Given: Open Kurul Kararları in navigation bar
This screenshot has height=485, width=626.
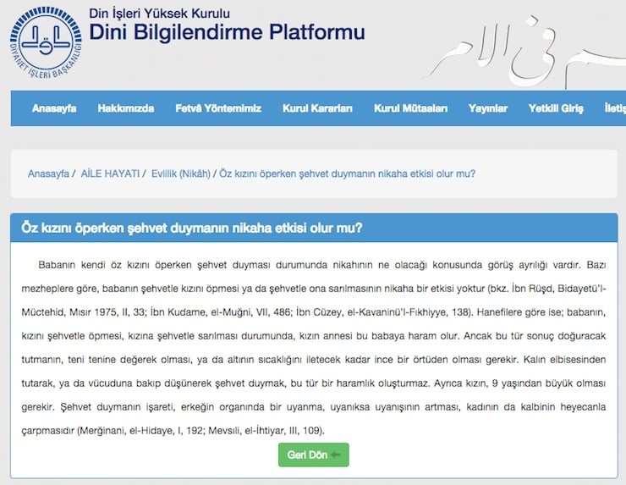Looking at the screenshot, I should pos(317,108).
